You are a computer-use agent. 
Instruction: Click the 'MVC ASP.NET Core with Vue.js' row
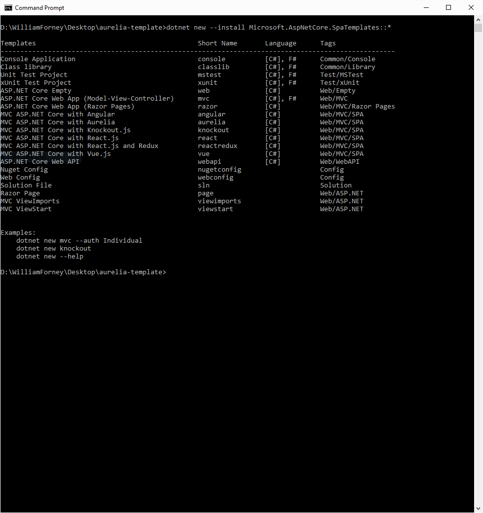[x=56, y=154]
